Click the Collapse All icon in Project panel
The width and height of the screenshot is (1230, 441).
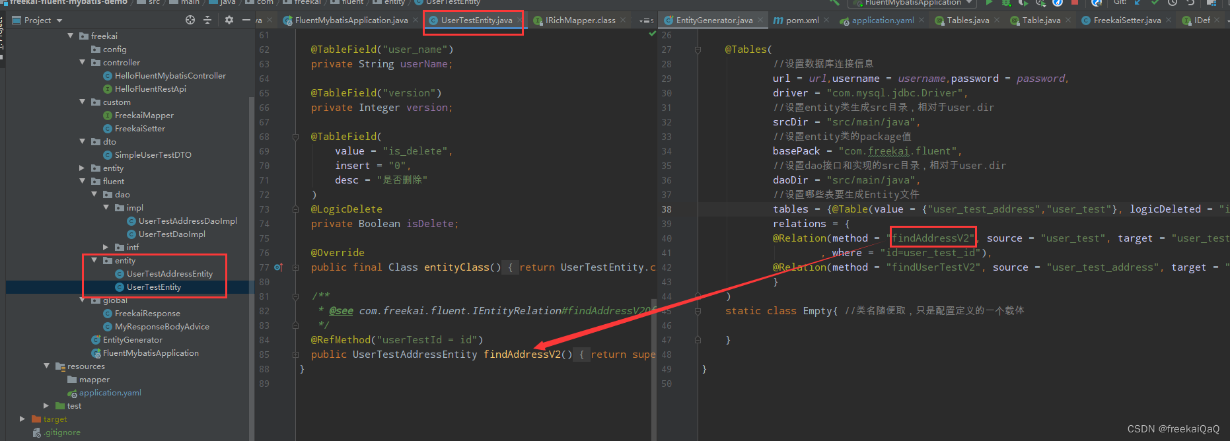(207, 20)
